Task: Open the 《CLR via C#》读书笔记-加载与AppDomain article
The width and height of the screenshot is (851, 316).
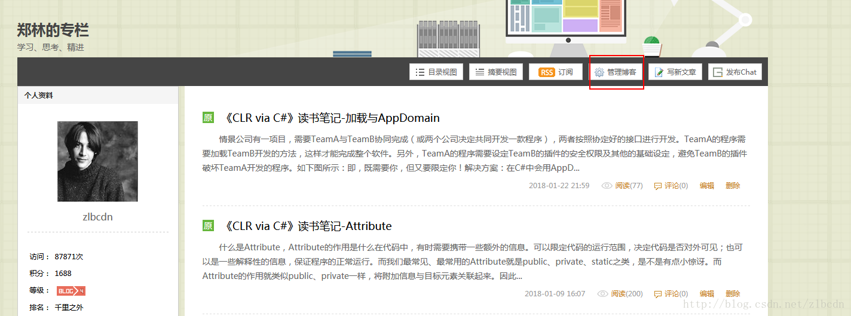Action: pyautogui.click(x=330, y=118)
